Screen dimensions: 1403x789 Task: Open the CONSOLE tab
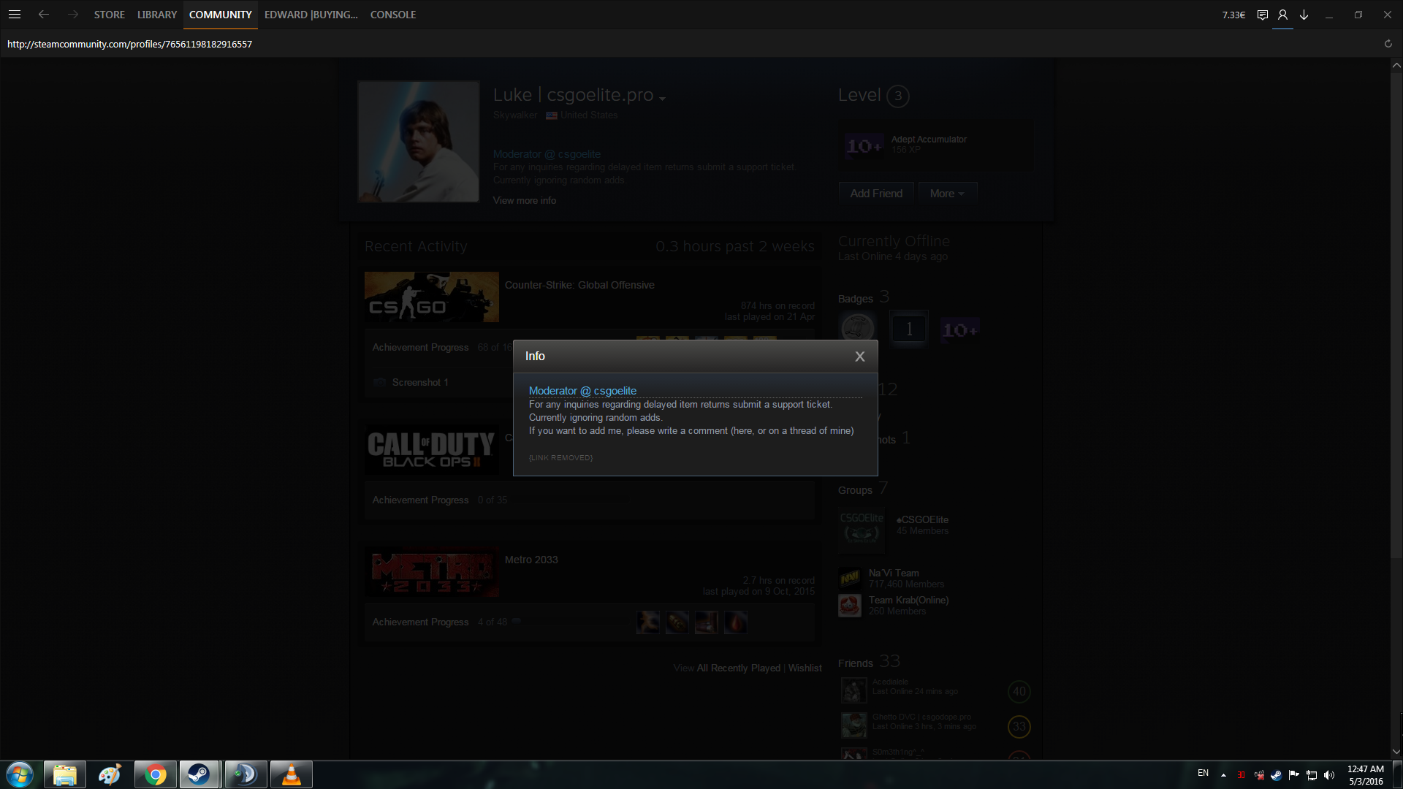pyautogui.click(x=393, y=15)
